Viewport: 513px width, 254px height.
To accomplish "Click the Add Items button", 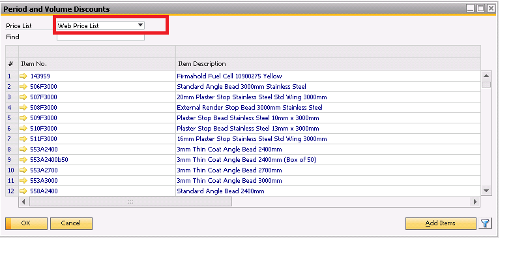I will [x=441, y=223].
